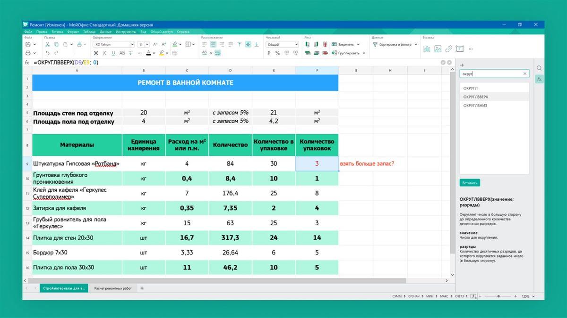Toggle underline formatting
The image size is (567, 318).
[x=113, y=53]
